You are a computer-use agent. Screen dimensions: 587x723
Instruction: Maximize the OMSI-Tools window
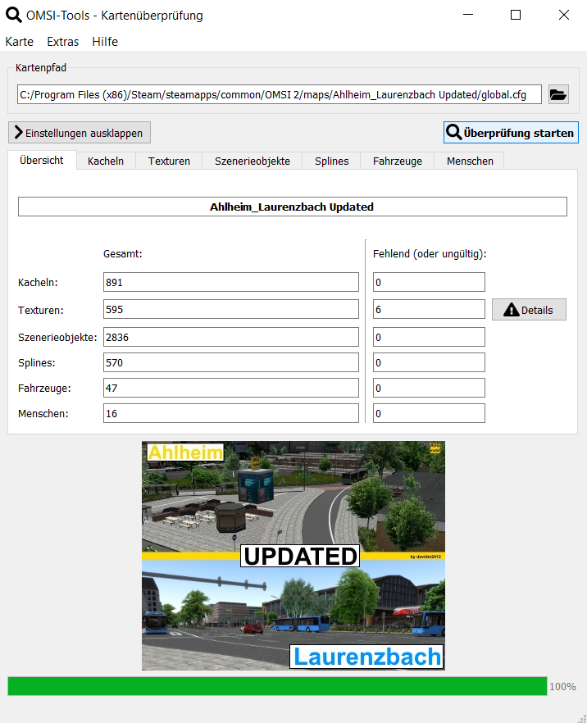516,15
